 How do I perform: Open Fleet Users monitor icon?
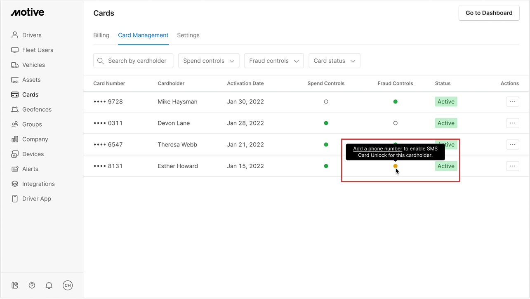tap(15, 50)
